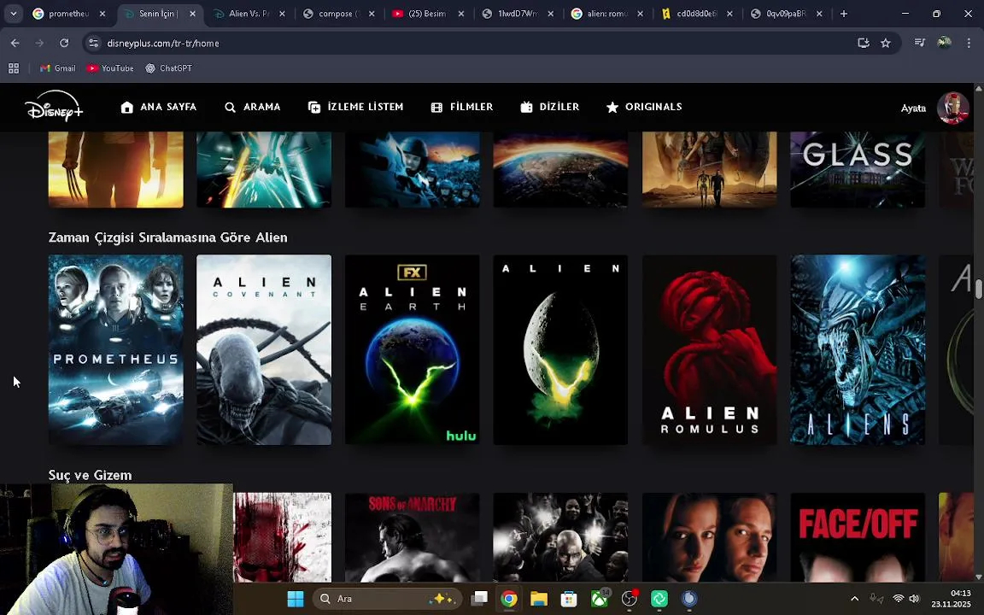This screenshot has height=615, width=984.
Task: Close the prometheus tab
Action: point(102,14)
